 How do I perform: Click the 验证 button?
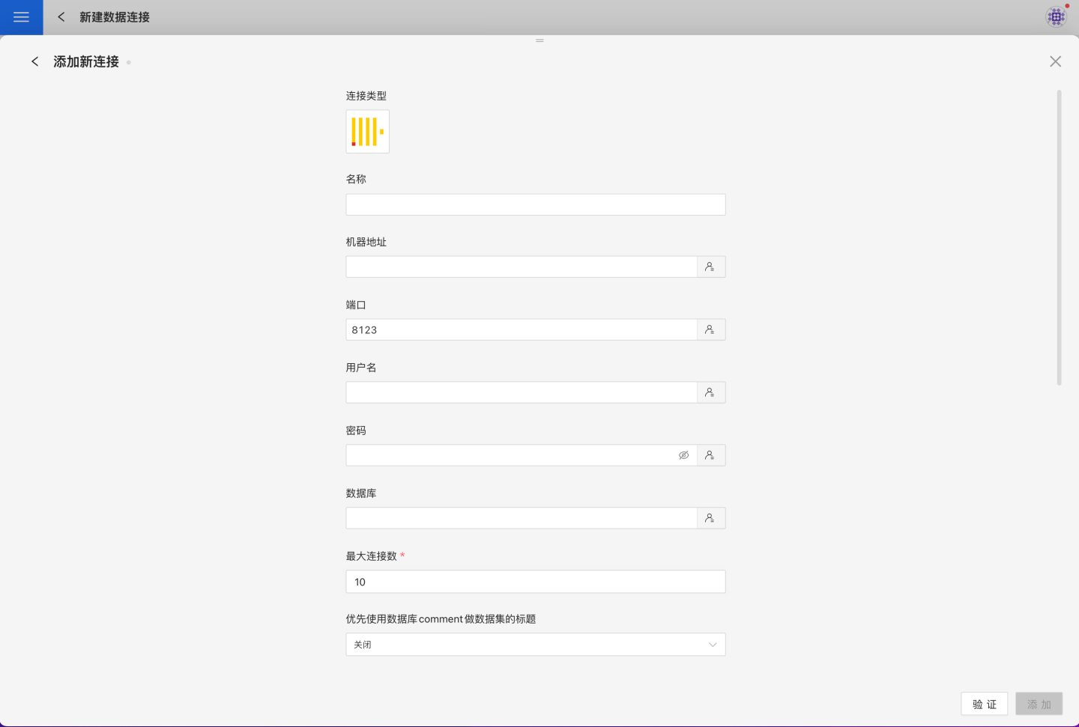tap(984, 705)
